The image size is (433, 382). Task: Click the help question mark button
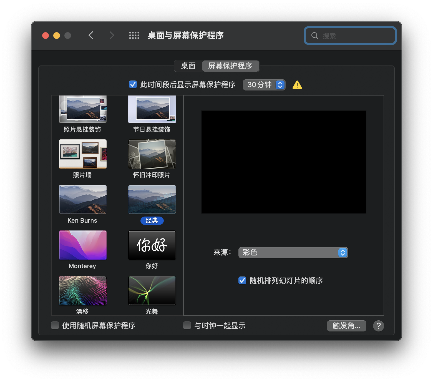378,326
